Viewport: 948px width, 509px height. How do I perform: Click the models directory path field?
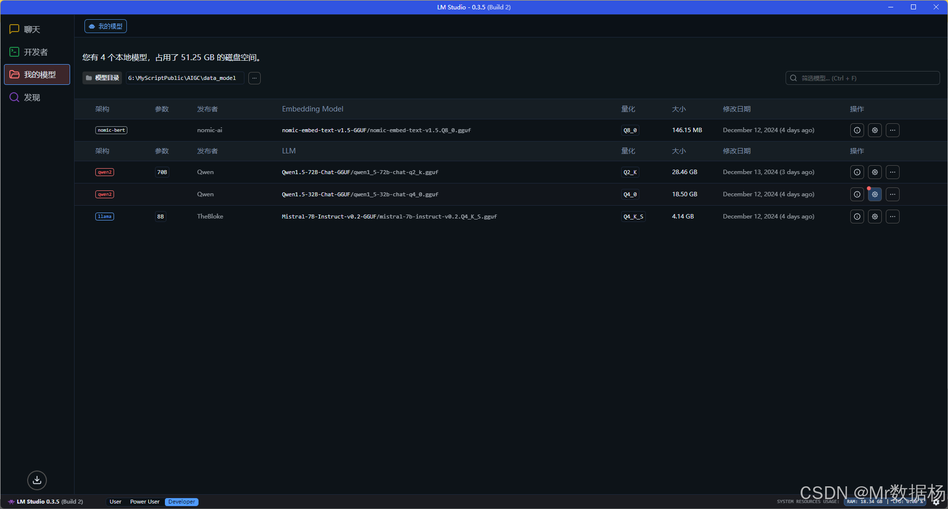185,78
